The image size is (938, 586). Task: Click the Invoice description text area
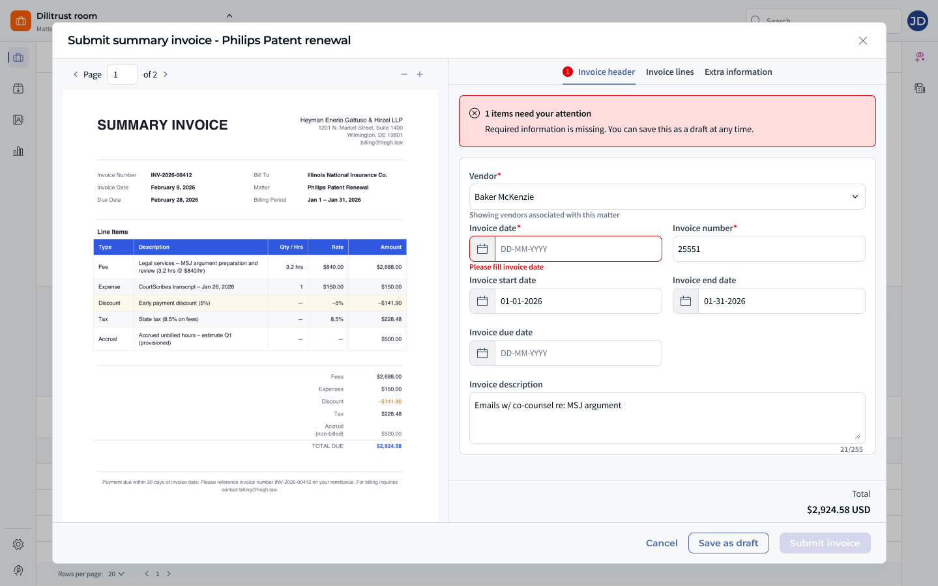pyautogui.click(x=667, y=418)
